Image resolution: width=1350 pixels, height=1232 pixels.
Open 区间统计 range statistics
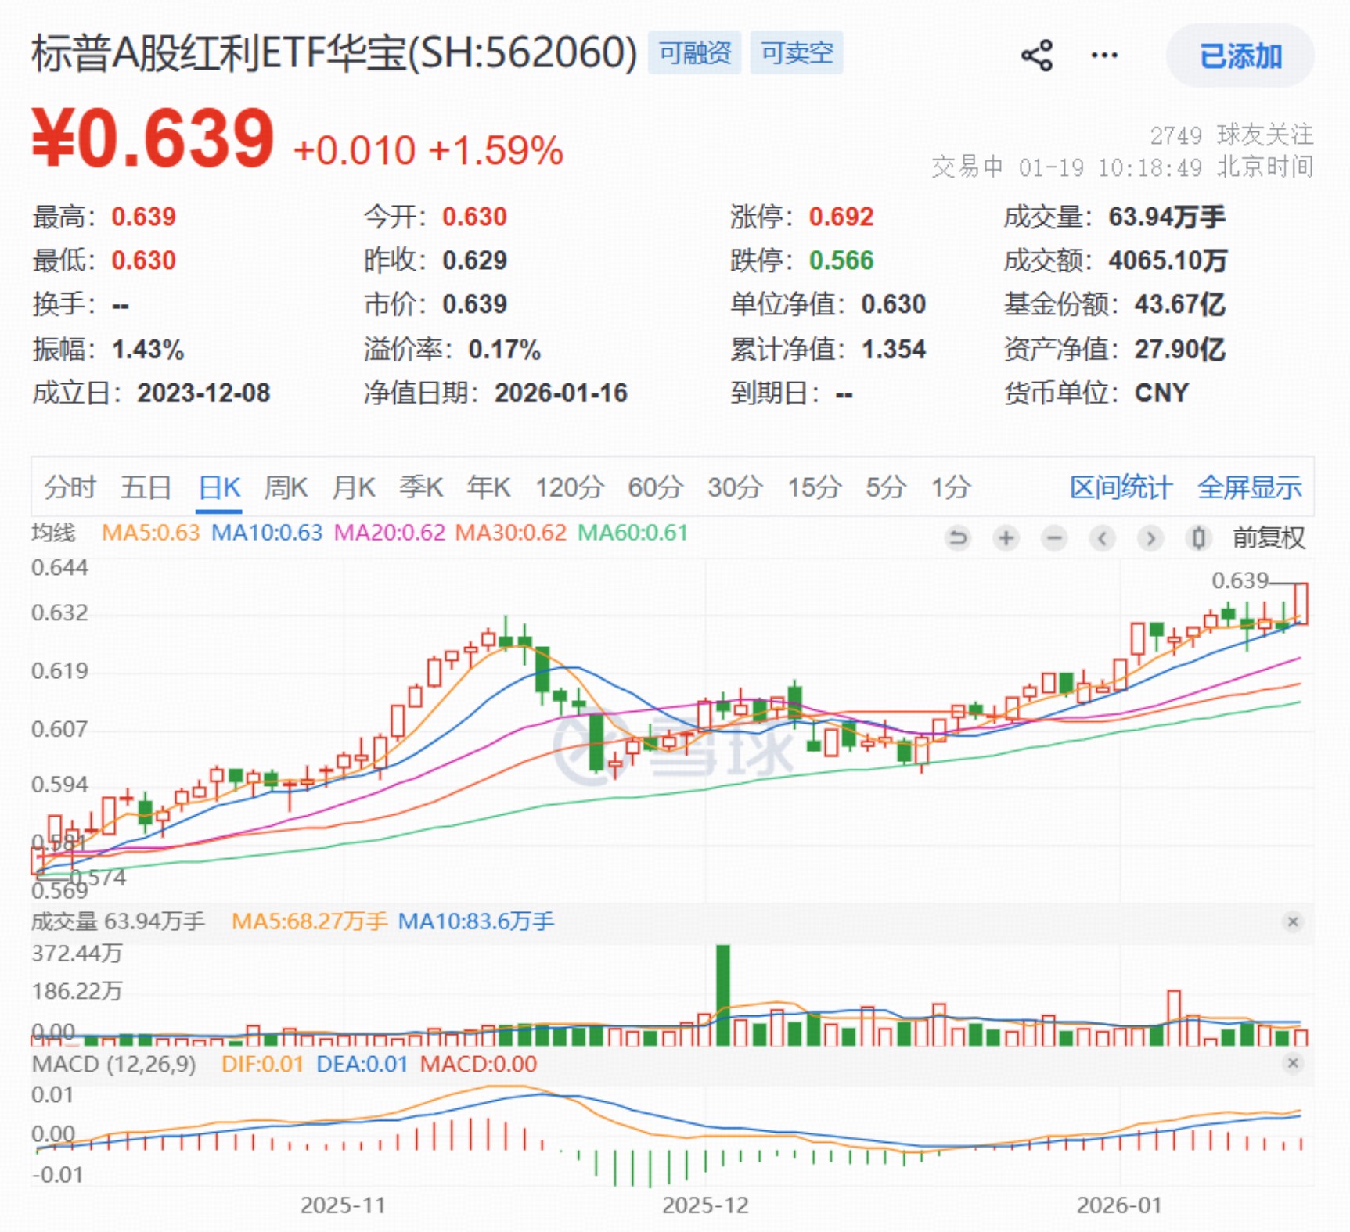pyautogui.click(x=1120, y=487)
